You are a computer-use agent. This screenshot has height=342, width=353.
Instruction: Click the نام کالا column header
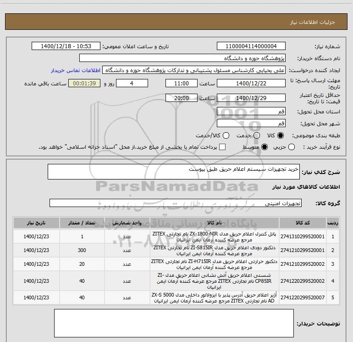coord(215,223)
